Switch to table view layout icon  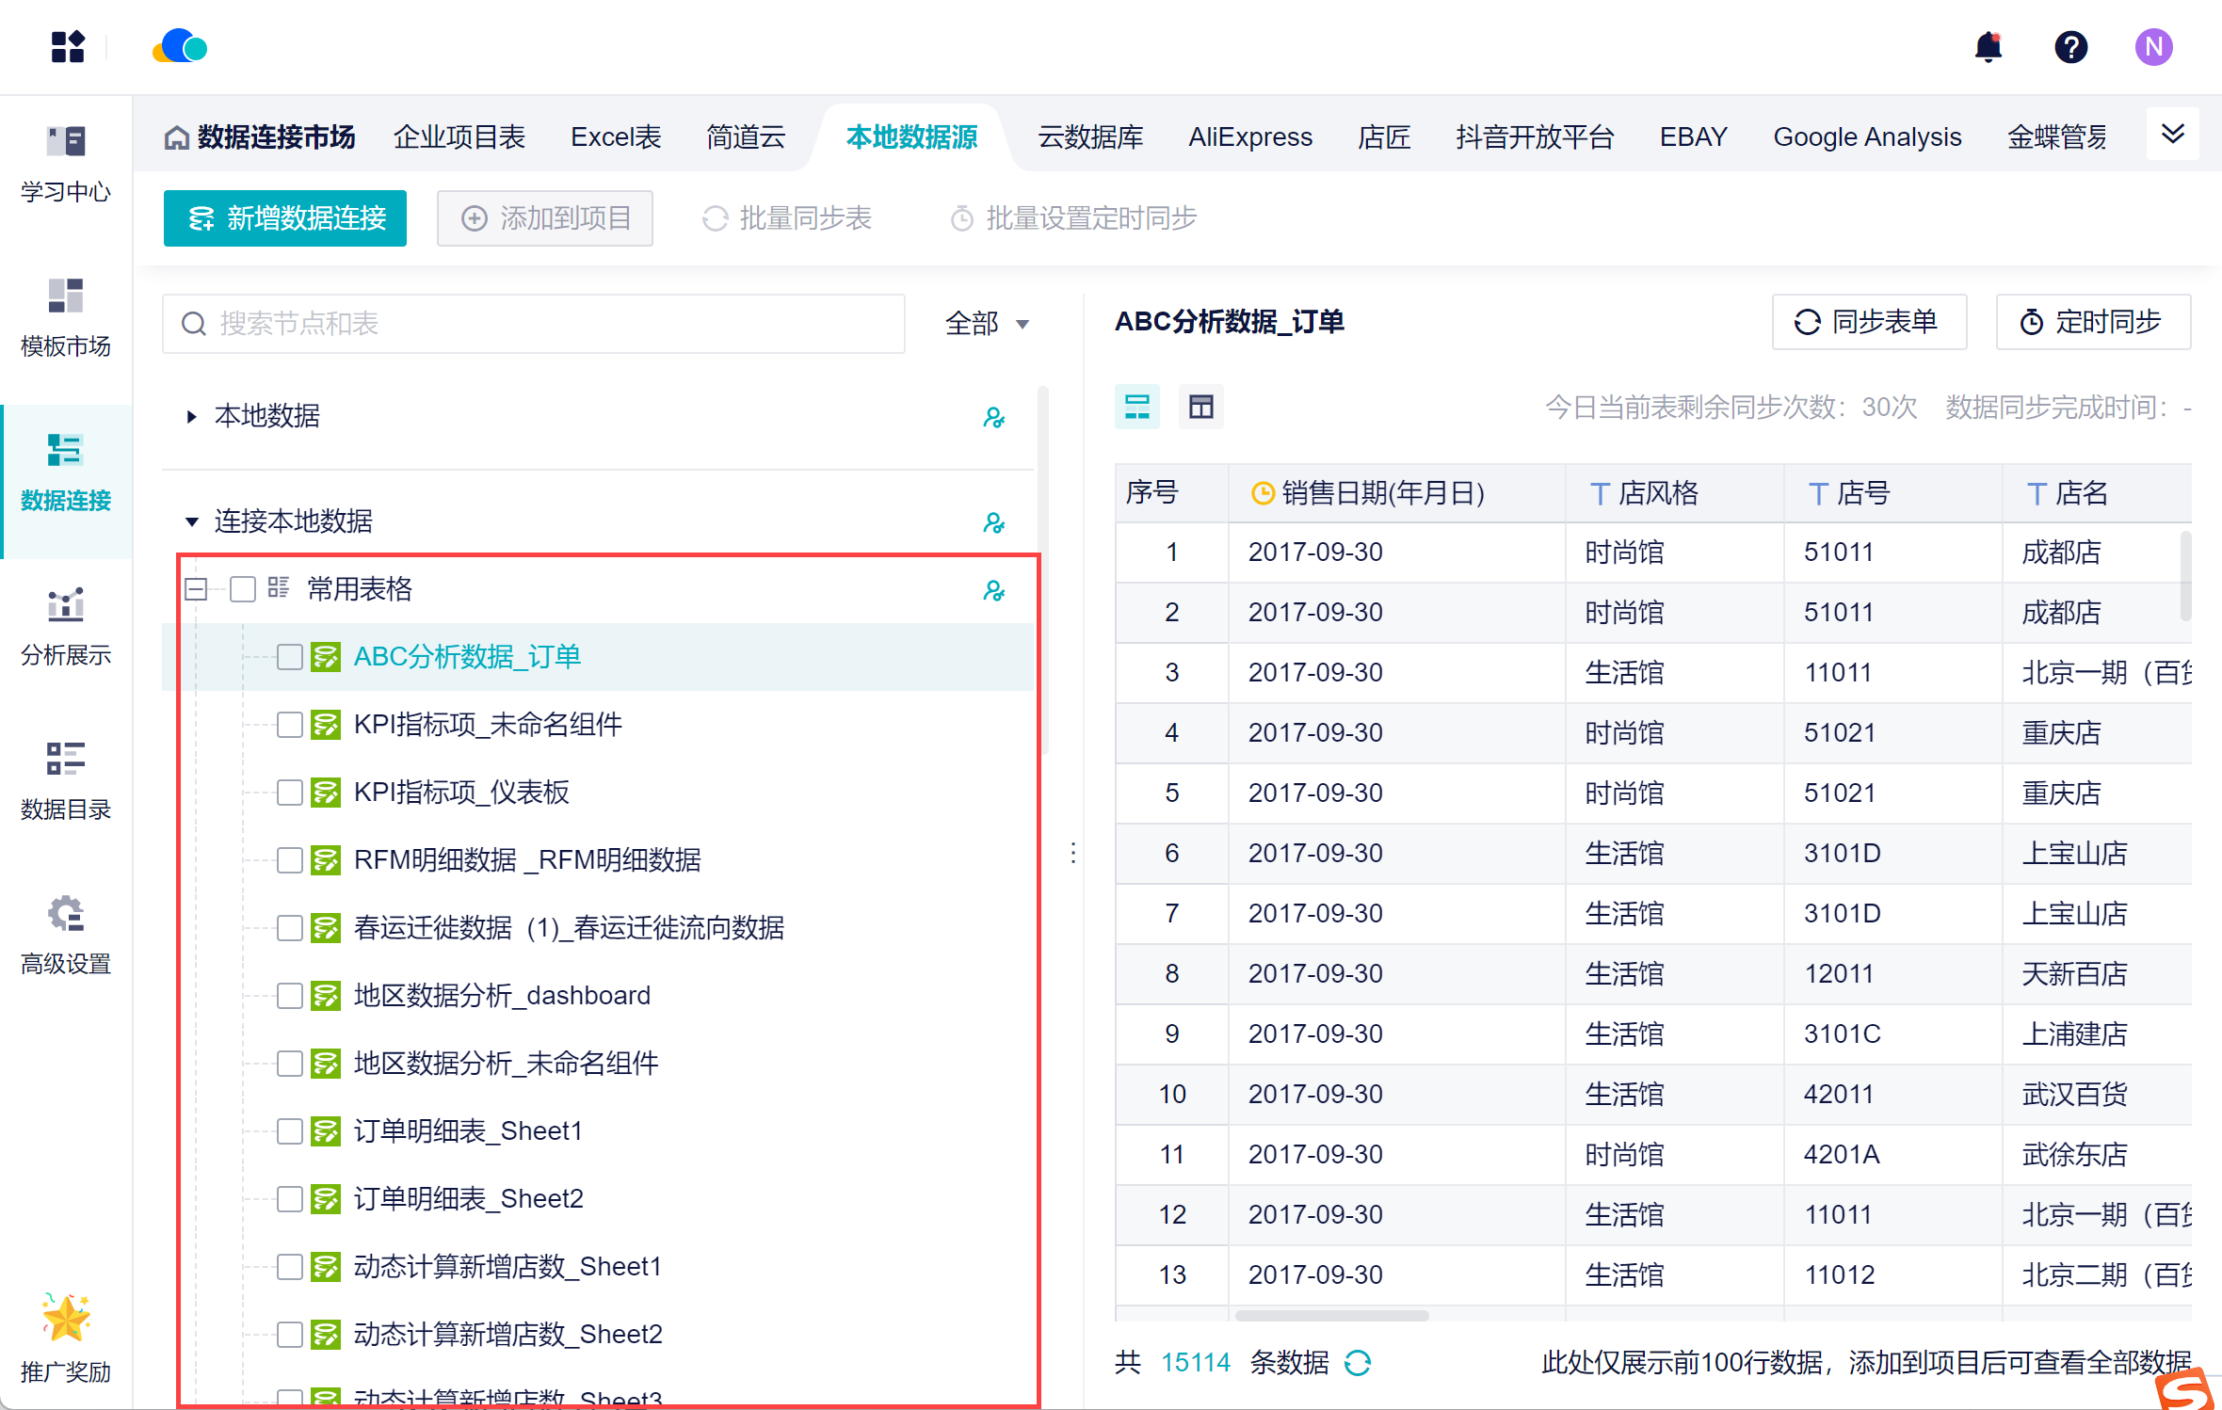pos(1200,407)
